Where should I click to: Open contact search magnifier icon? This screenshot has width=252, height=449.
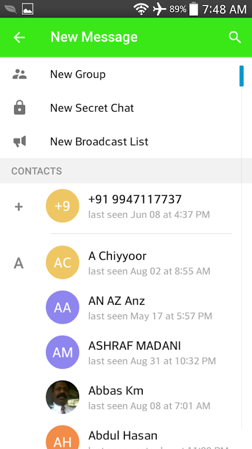click(235, 38)
